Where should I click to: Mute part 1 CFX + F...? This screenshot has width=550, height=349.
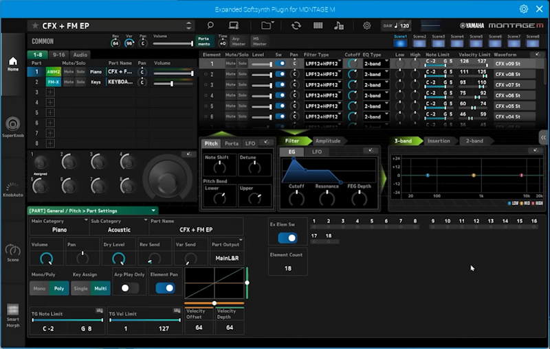point(69,72)
